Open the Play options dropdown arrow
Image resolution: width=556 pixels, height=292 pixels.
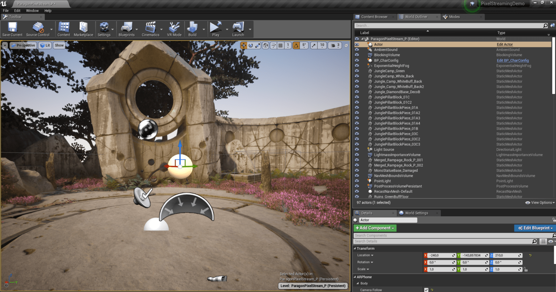pyautogui.click(x=227, y=29)
